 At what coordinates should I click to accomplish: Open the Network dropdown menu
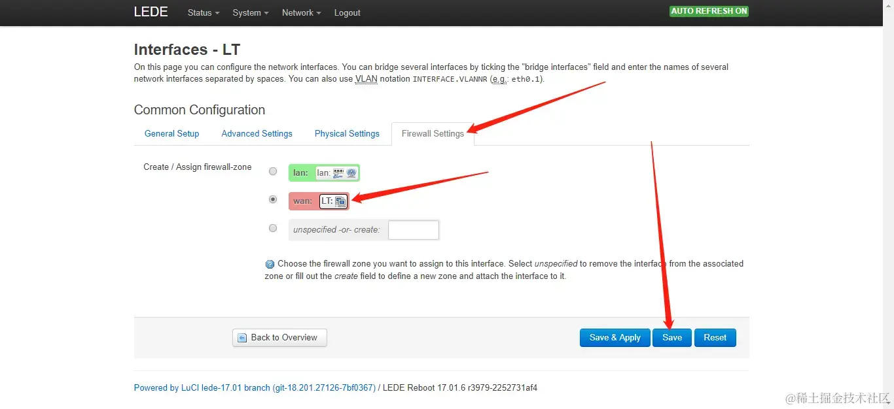tap(301, 12)
